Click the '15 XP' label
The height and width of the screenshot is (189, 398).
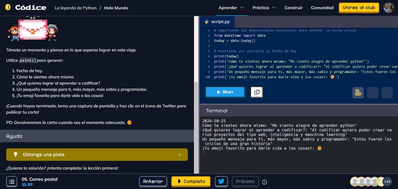point(27,185)
